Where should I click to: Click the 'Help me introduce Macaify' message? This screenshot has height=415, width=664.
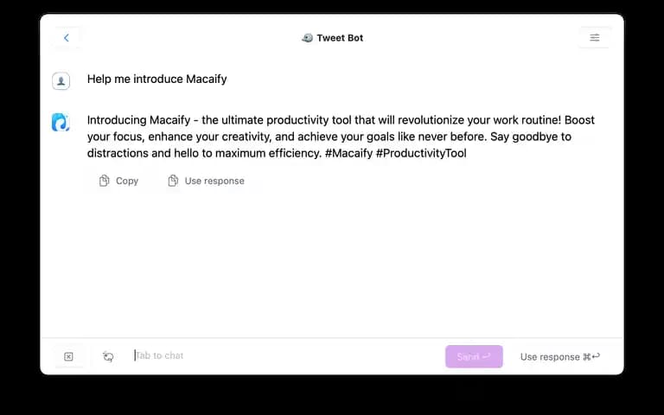pos(157,80)
